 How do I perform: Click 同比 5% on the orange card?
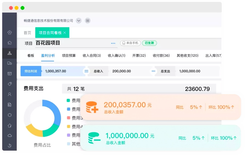189,107
